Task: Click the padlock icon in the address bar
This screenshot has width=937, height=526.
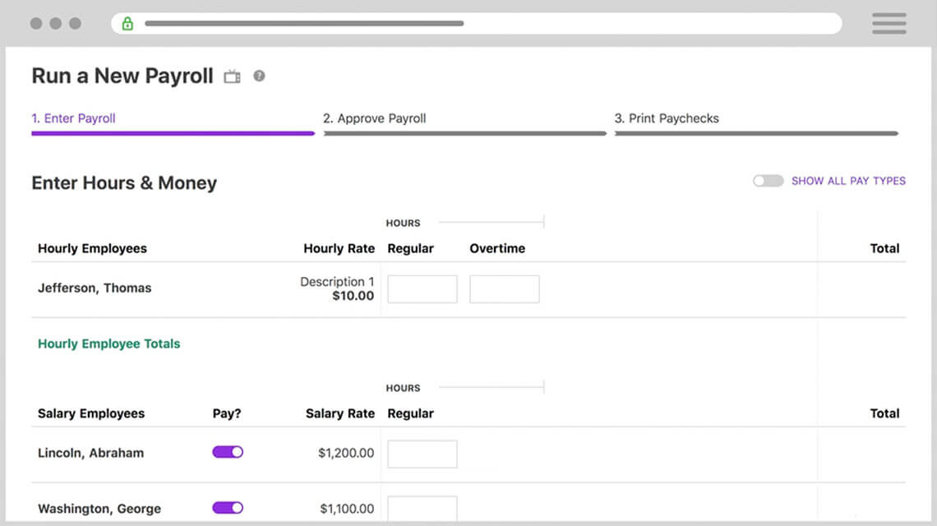Action: point(127,23)
